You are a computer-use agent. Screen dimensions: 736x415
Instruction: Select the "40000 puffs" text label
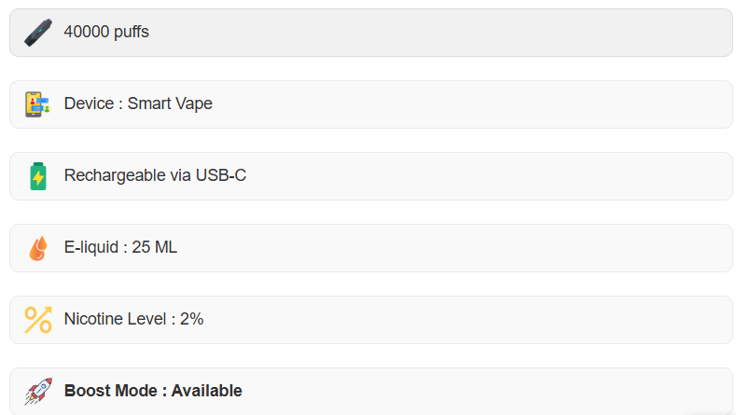(x=106, y=33)
